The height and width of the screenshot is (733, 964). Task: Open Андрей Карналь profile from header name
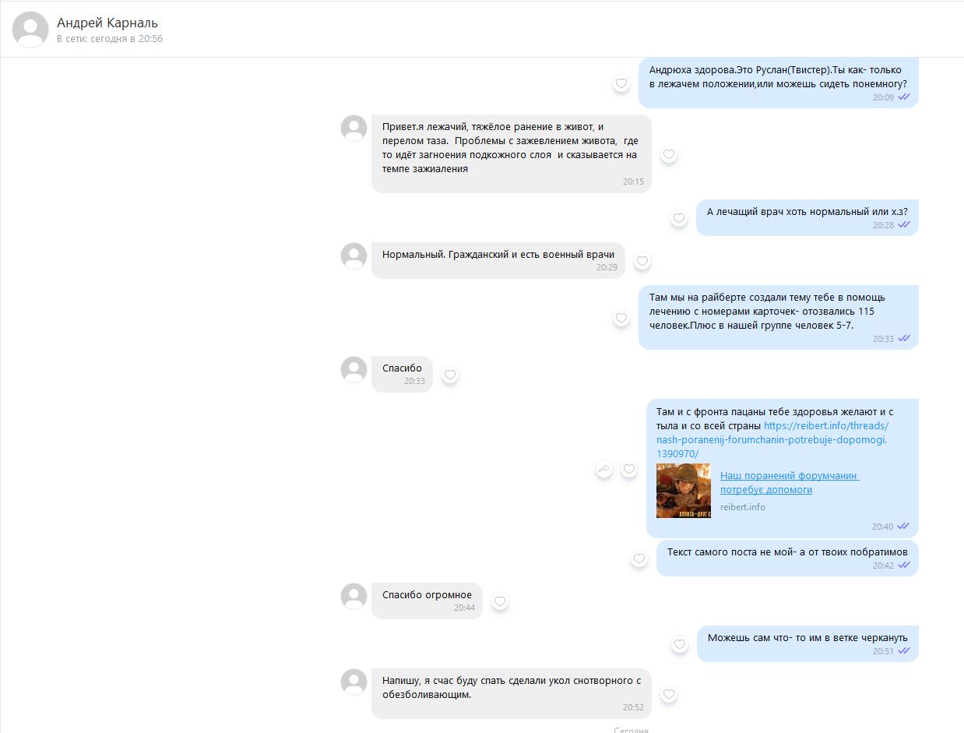click(107, 23)
